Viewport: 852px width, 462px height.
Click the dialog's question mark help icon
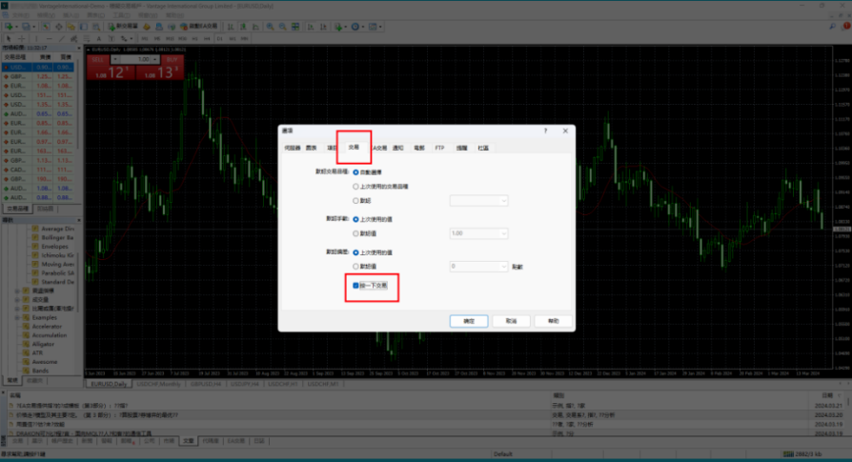coord(545,130)
